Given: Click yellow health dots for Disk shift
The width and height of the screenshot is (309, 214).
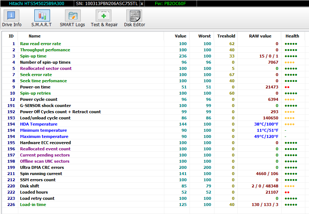Looking at the screenshot, I should pyautogui.click(x=290, y=186).
